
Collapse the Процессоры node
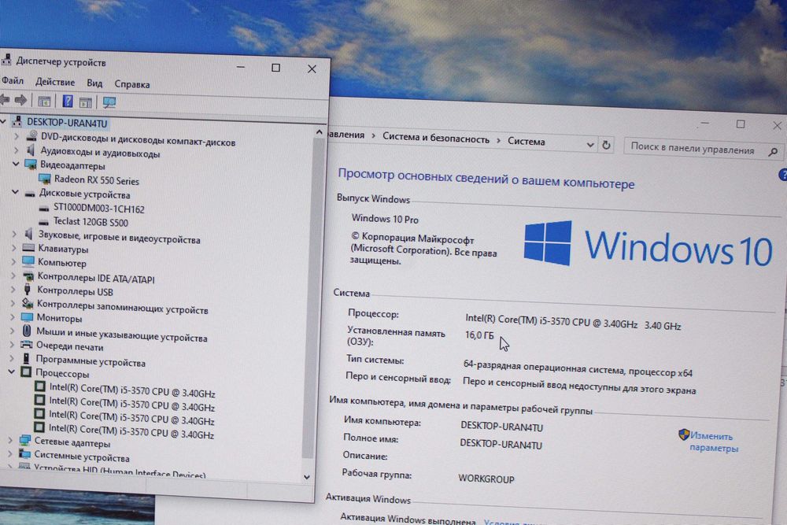12,372
